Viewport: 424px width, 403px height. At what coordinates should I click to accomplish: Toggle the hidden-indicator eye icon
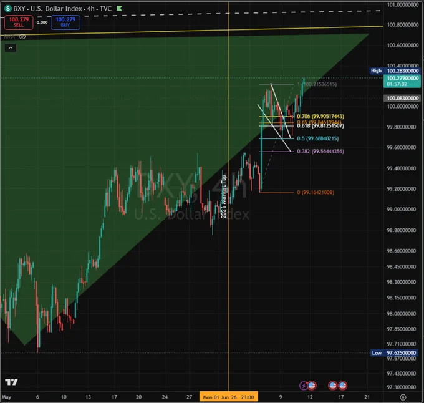click(22, 37)
